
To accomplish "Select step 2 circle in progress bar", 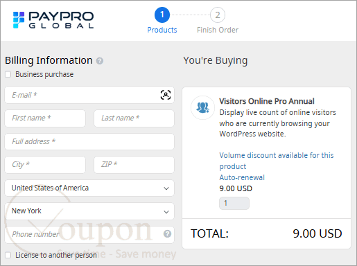I will coord(218,15).
